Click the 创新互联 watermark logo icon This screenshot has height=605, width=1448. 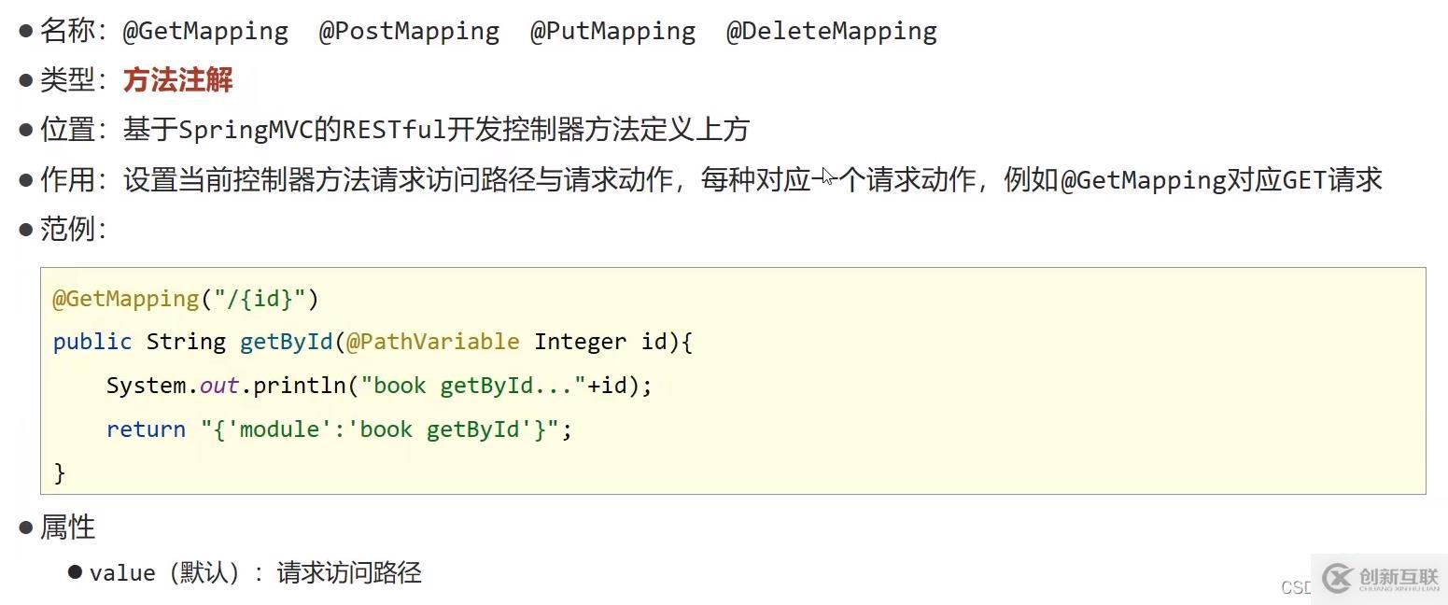[1336, 578]
